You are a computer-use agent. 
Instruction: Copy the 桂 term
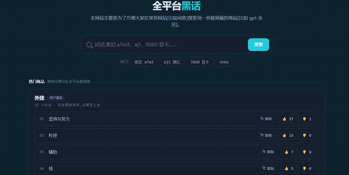pos(268,168)
